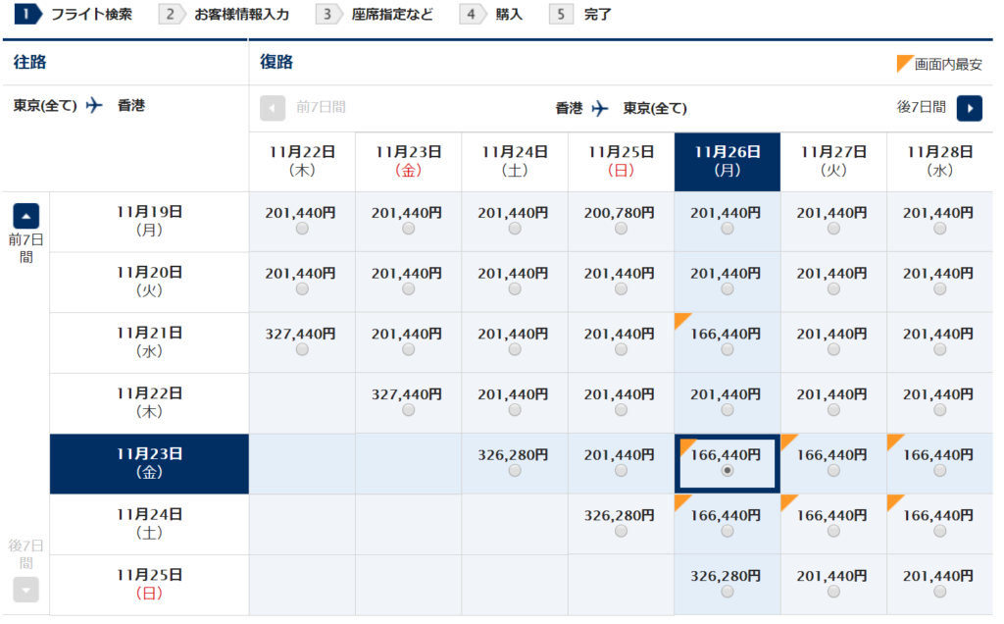This screenshot has width=1004, height=624.
Task: Select 326,280円 fare for Nov 25 / Nov 26
Action: tap(727, 592)
